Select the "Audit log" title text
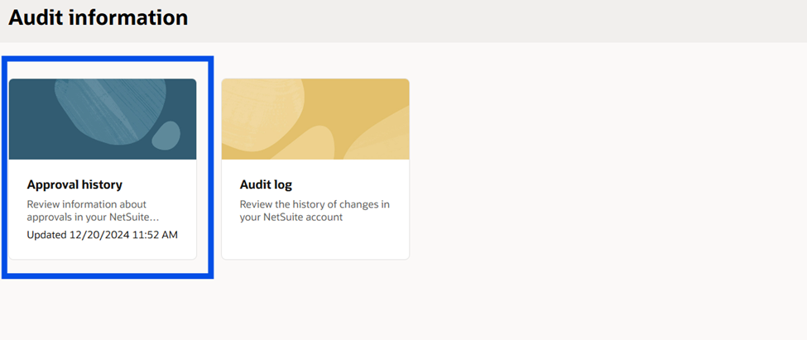807x340 pixels. [266, 184]
